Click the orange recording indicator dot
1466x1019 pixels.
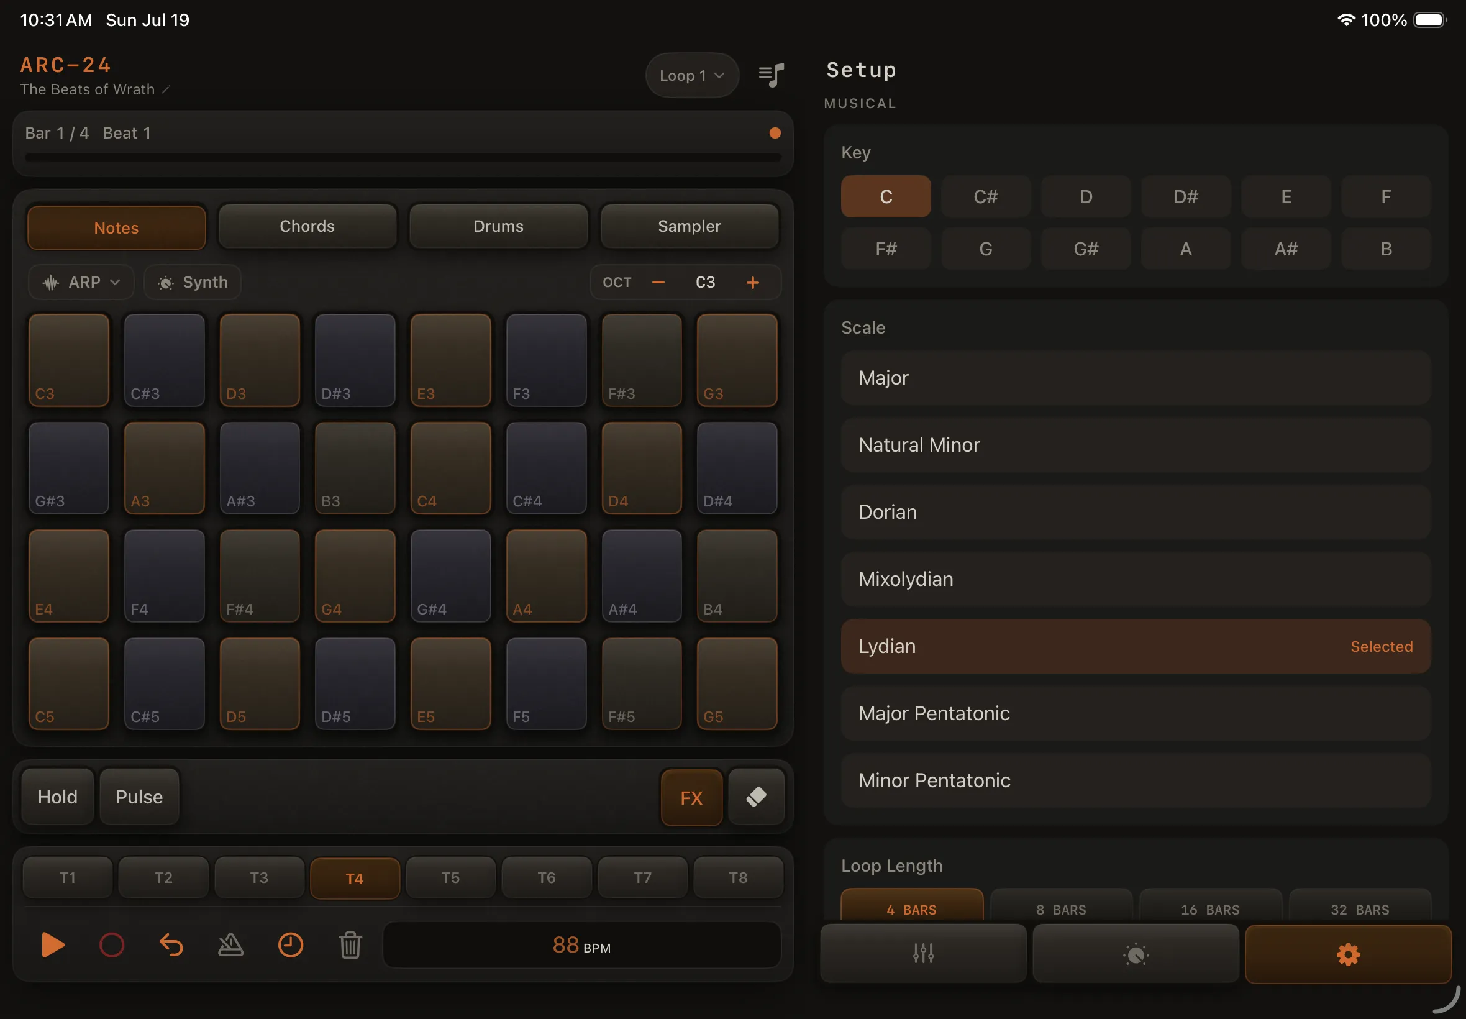click(775, 133)
